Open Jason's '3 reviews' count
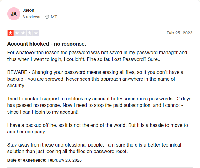200x168 pixels. tap(31, 17)
